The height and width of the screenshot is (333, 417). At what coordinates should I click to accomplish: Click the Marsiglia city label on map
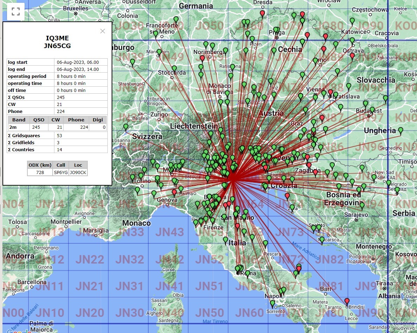[96, 231]
